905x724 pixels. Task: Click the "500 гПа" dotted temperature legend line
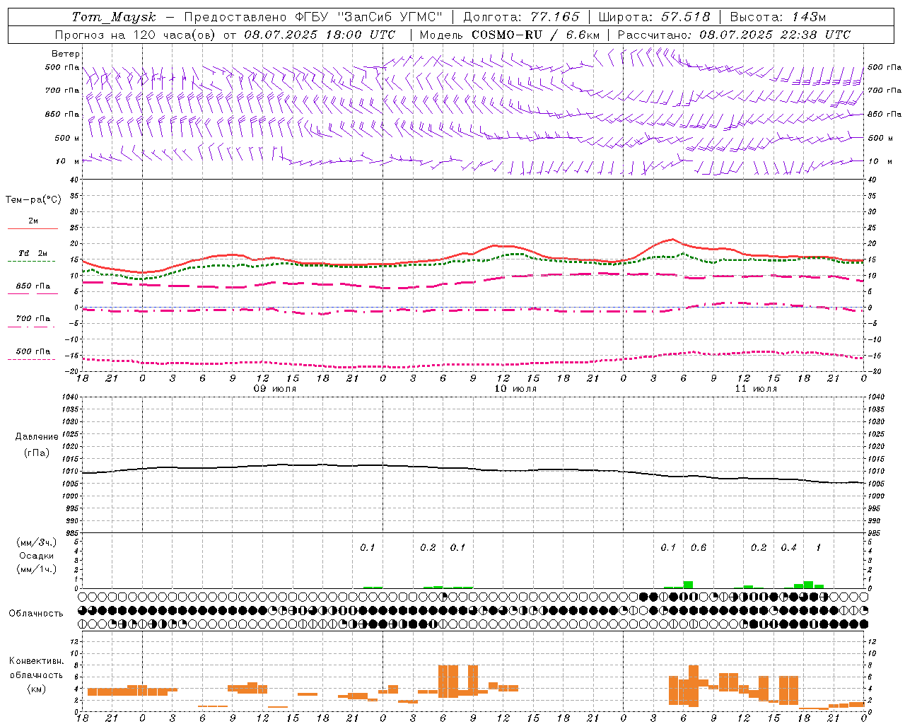(31, 359)
